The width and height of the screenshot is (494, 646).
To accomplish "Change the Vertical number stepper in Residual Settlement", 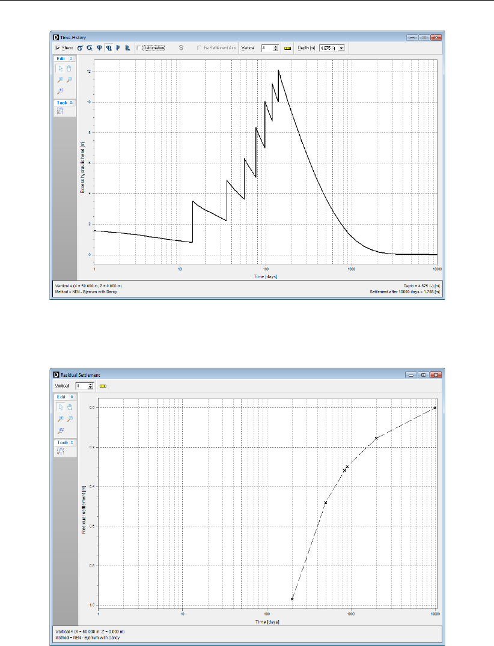I will tap(91, 386).
